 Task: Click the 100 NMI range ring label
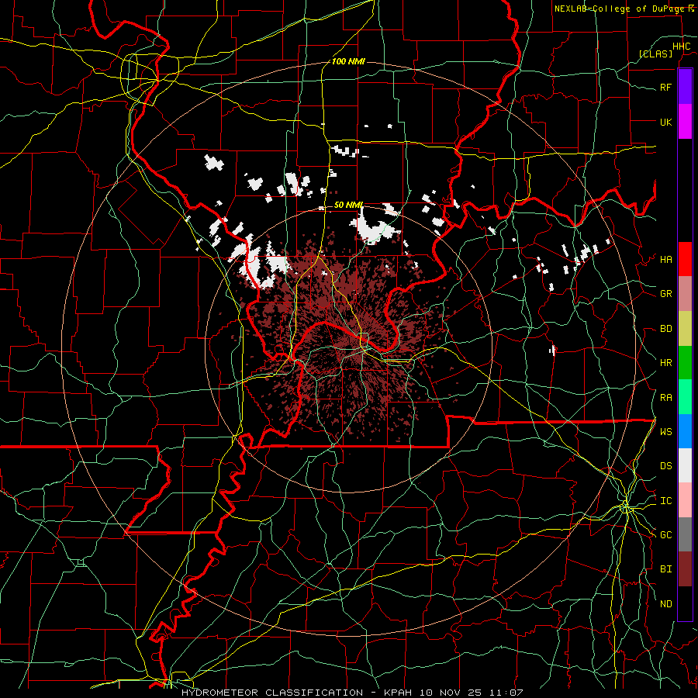click(348, 61)
